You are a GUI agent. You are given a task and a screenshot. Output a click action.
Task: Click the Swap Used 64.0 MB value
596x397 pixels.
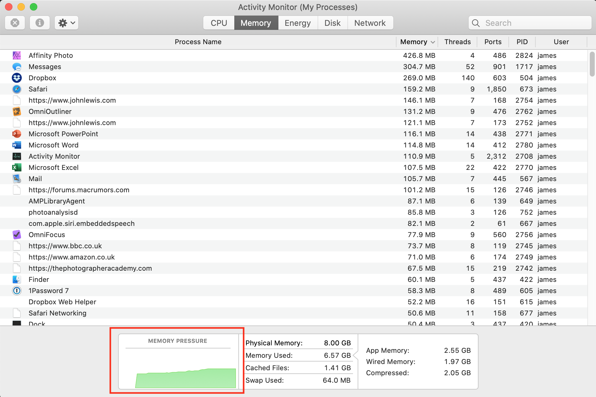[x=337, y=380]
